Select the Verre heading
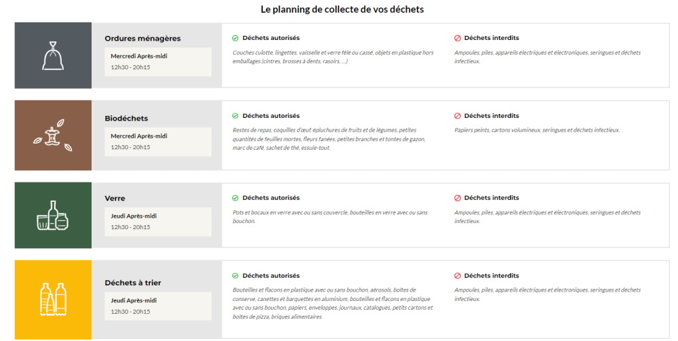The height and width of the screenshot is (341, 678). click(115, 199)
